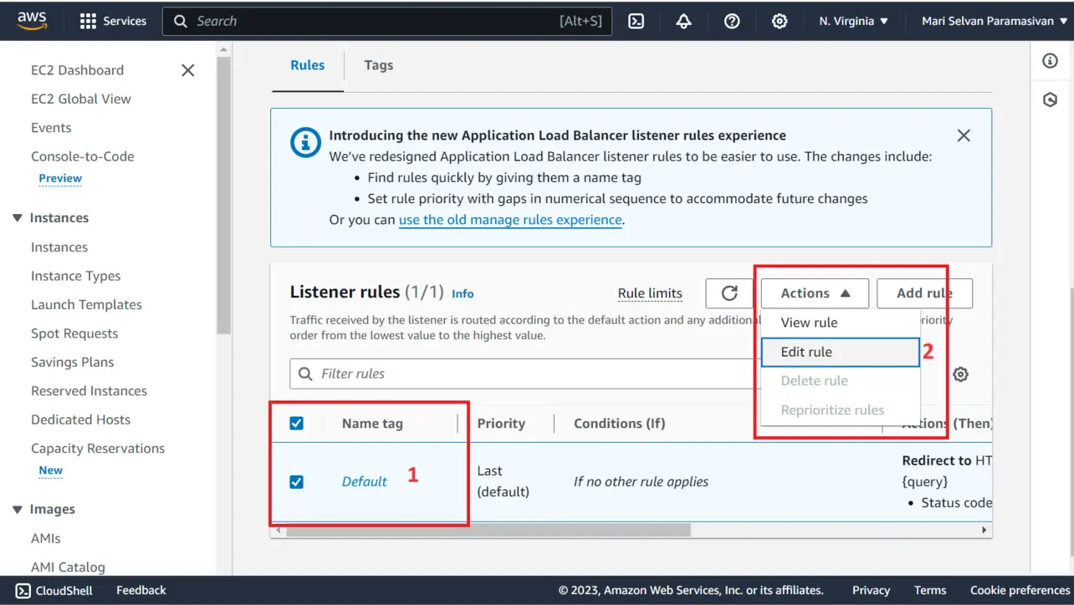Follow the use the old manage rules experience link
Viewport: 1074px width, 605px height.
point(510,221)
